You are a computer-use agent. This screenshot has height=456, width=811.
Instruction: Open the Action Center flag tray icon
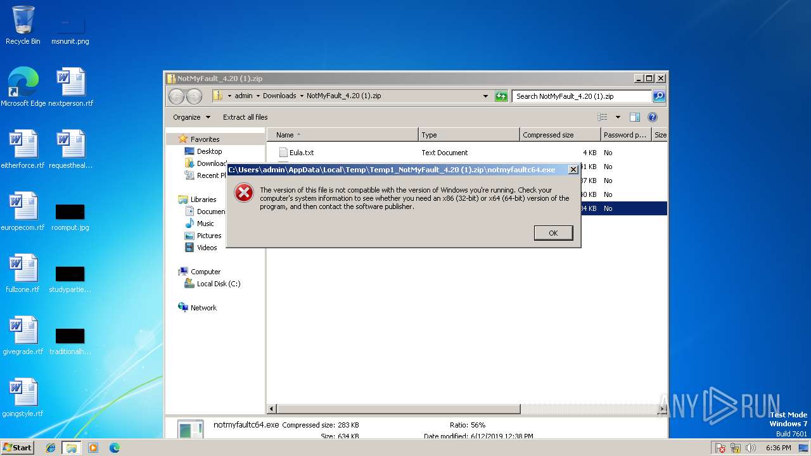click(x=720, y=448)
